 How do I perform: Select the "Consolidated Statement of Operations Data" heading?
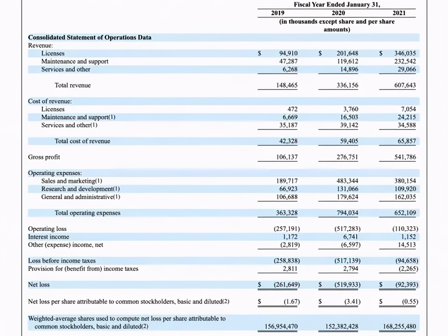90,37
